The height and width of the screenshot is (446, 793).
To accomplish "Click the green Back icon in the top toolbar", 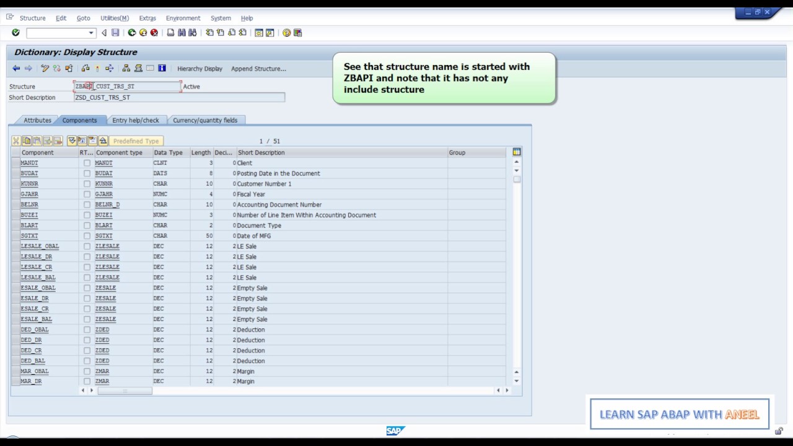I will 132,33.
